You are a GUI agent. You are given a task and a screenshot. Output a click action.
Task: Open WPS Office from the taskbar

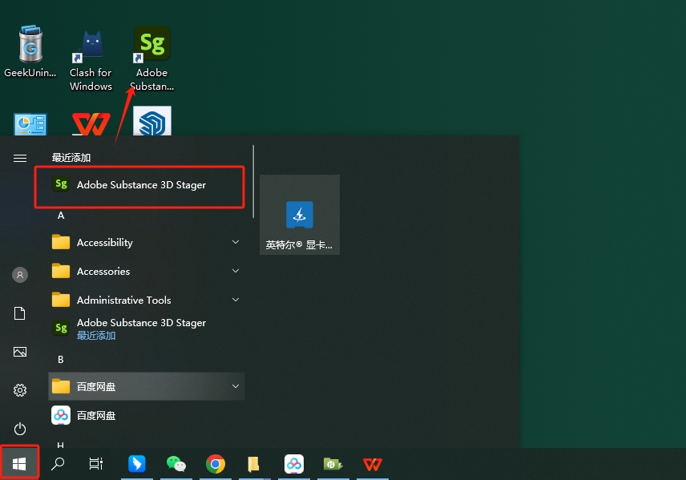(x=373, y=464)
